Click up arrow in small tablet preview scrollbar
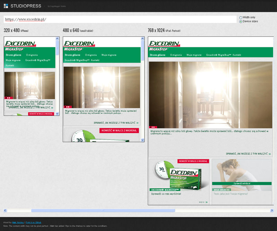The height and width of the screenshot is (231, 277). click(143, 38)
